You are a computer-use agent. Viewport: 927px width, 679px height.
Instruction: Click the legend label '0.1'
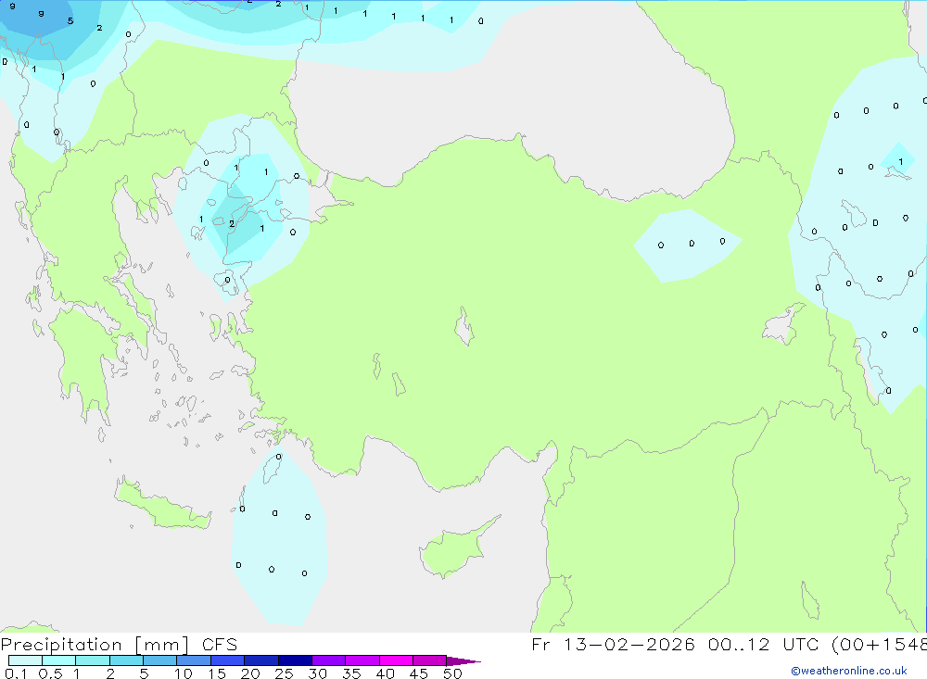click(x=16, y=673)
